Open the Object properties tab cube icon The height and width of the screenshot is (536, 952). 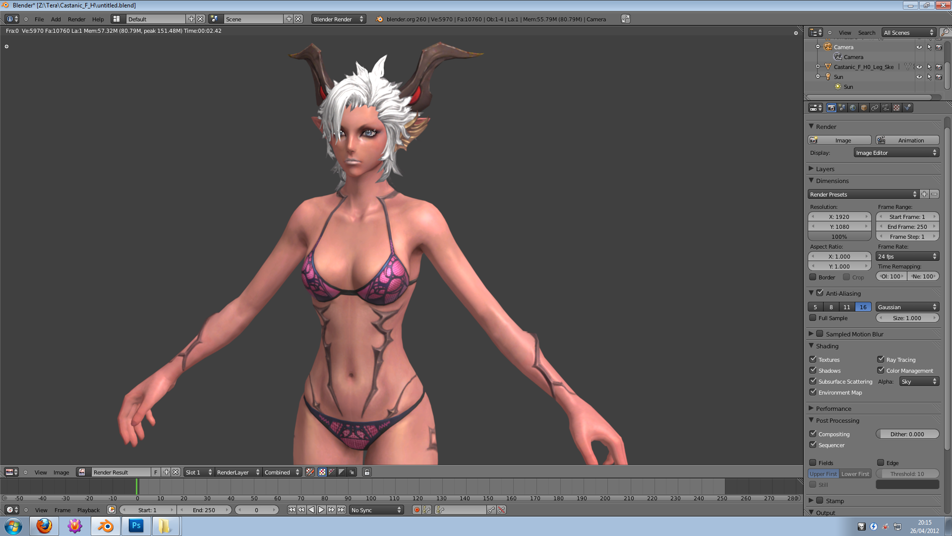(864, 108)
